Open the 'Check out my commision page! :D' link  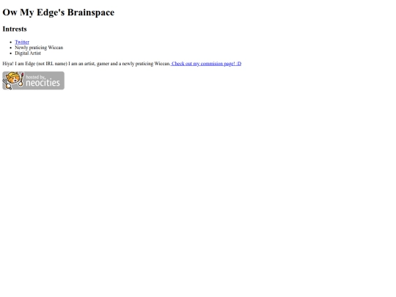click(206, 64)
